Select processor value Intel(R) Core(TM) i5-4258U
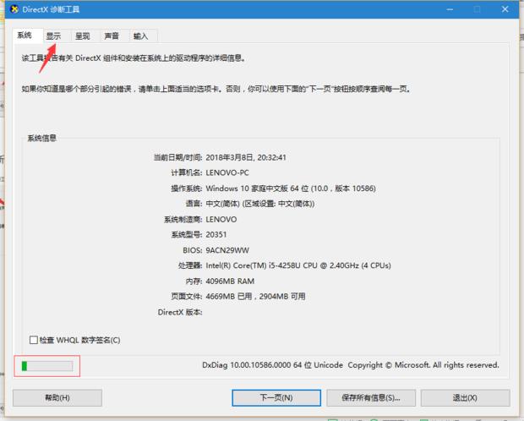The image size is (524, 421). [298, 265]
